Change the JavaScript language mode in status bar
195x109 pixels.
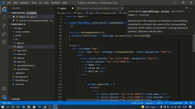pos(177,103)
